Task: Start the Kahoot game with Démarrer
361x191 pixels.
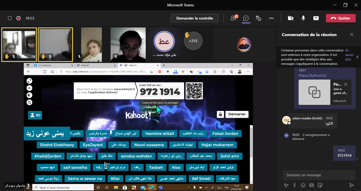Action: coord(237,114)
